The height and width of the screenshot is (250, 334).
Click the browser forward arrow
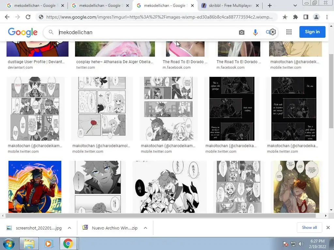18,17
